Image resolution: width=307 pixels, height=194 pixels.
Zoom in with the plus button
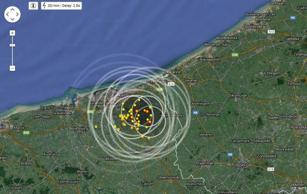pyautogui.click(x=13, y=33)
